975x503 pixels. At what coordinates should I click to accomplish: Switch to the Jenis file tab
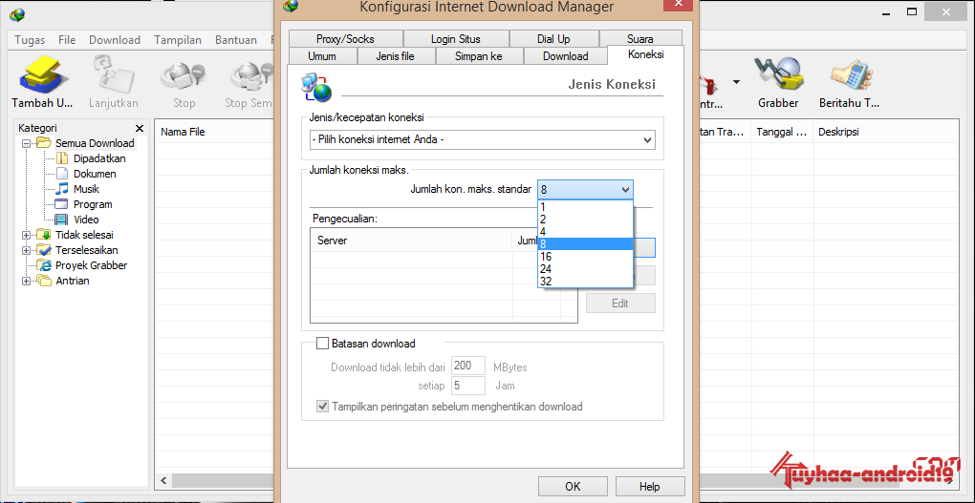point(396,56)
